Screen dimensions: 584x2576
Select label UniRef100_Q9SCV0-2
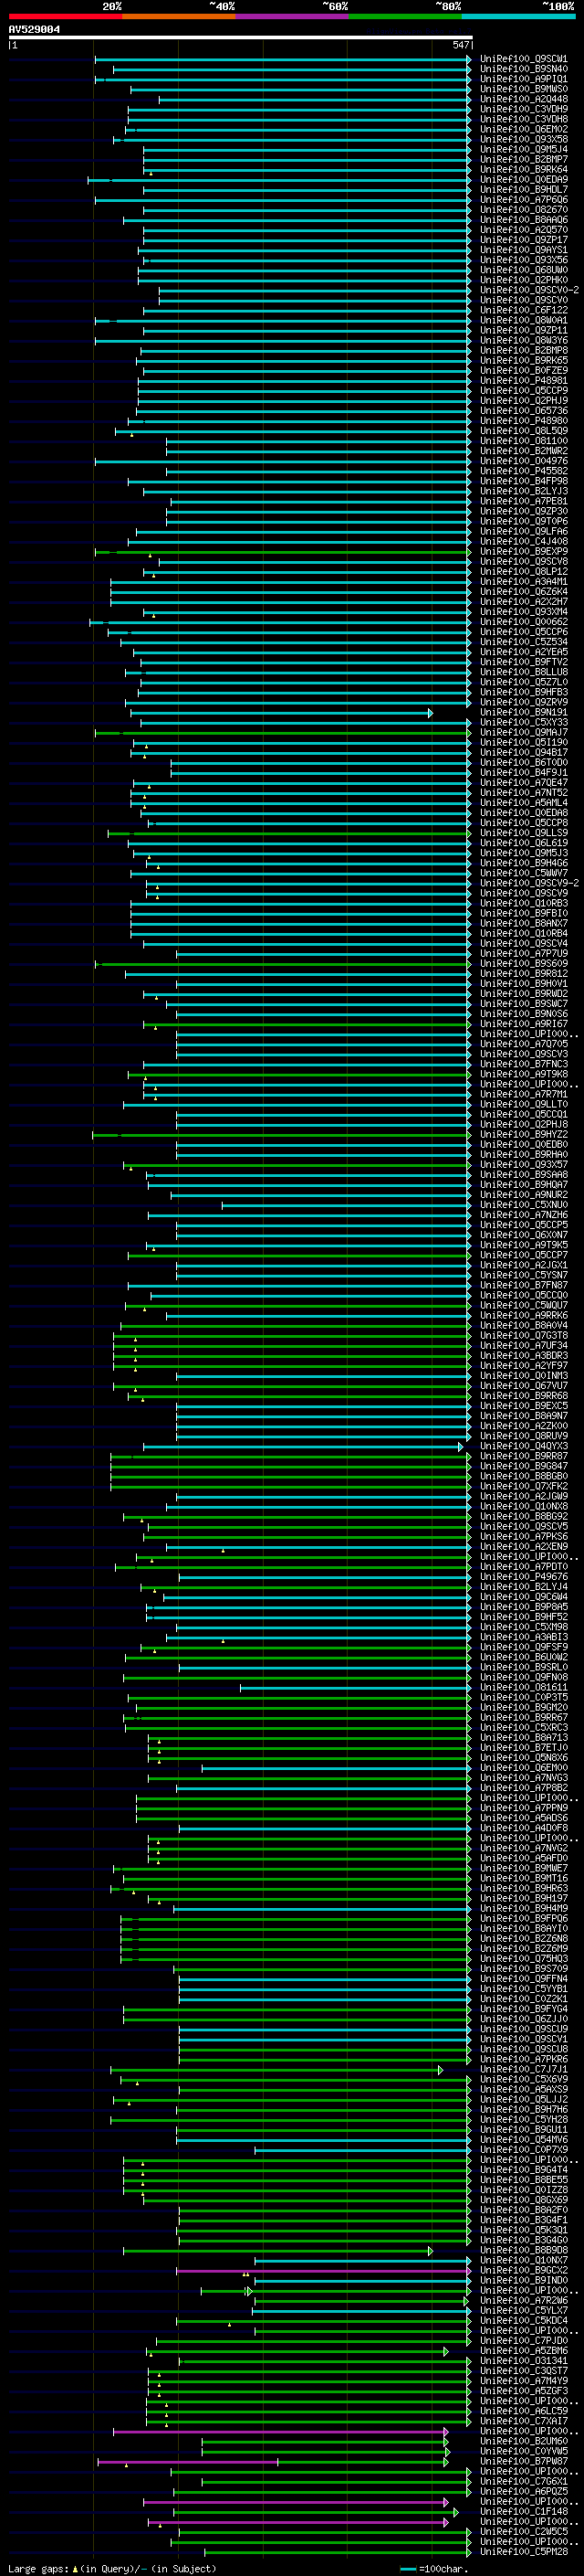(529, 290)
